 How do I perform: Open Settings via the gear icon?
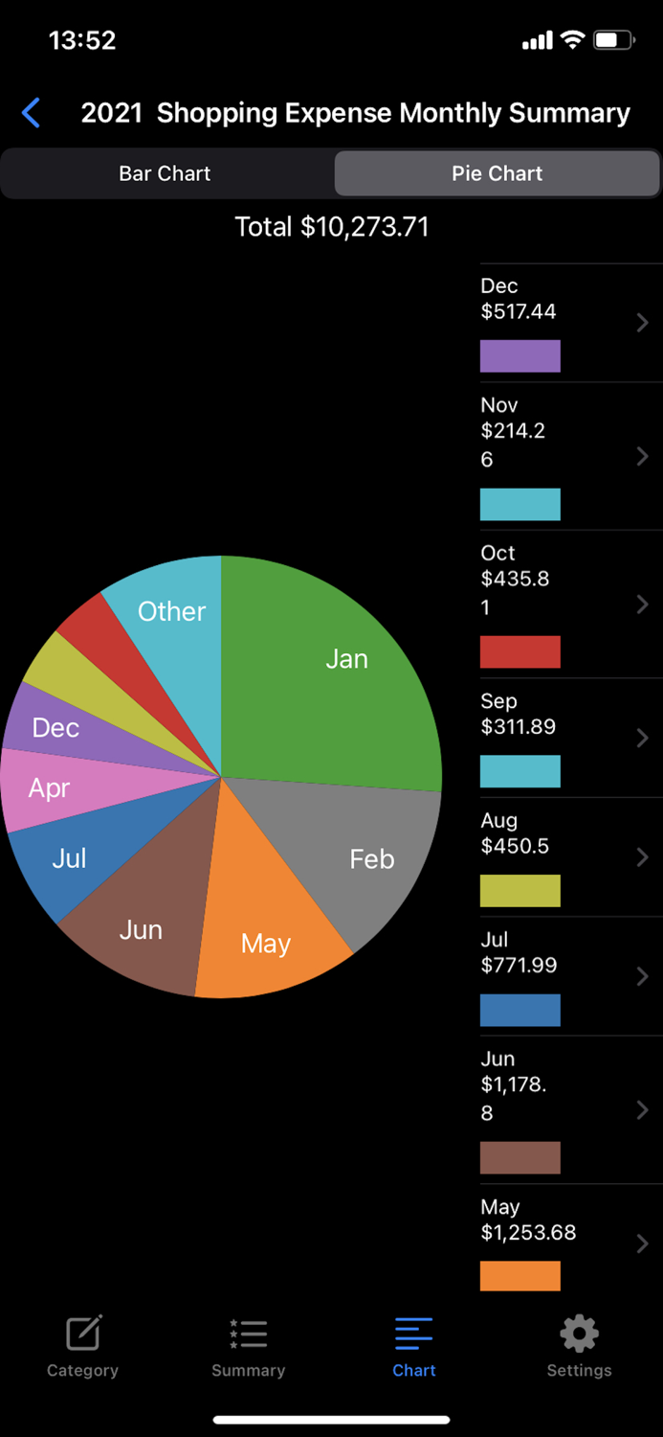pyautogui.click(x=578, y=1333)
